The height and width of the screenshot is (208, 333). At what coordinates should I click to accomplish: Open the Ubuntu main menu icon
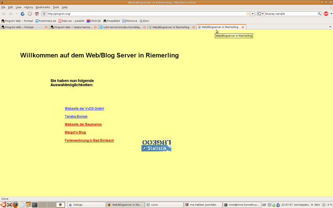pos(3,205)
